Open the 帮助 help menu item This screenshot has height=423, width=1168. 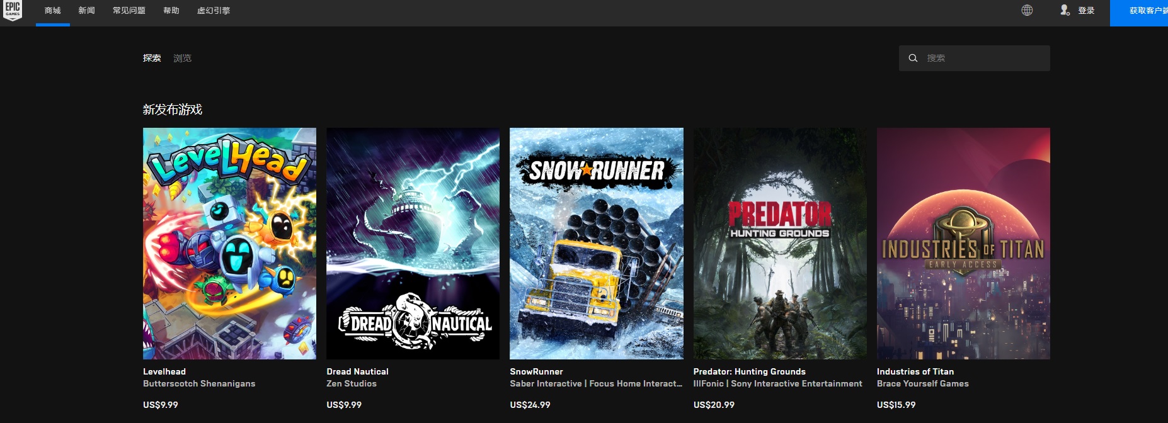coord(171,11)
